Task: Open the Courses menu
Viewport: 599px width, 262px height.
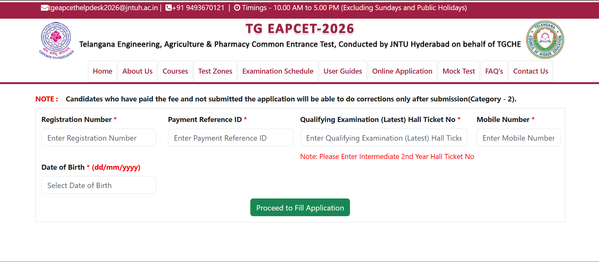Action: tap(175, 71)
